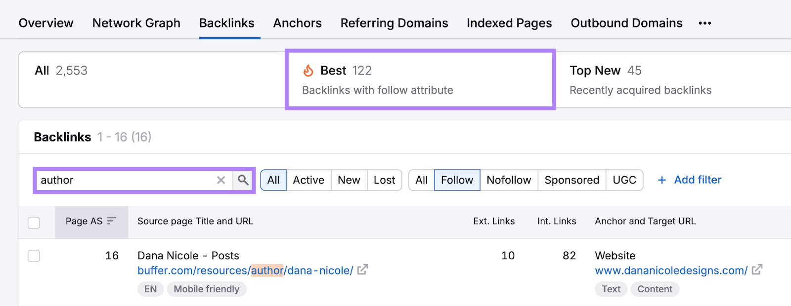This screenshot has height=306, width=791.
Task: Clear the author search using the X icon
Action: click(221, 180)
